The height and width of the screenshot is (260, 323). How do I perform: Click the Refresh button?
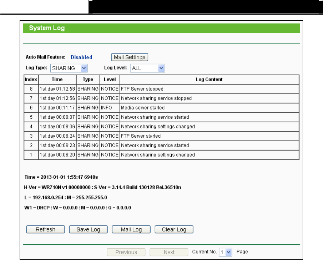46,230
